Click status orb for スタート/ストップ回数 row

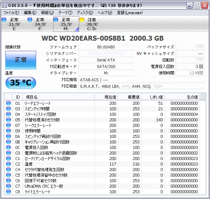[x=8, y=114]
